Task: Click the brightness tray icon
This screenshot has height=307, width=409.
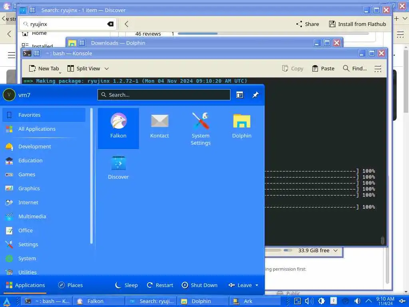Action: point(322,301)
